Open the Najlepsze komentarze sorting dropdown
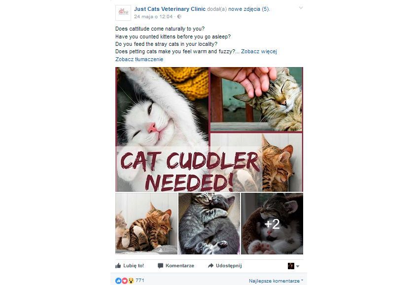The width and height of the screenshot is (418, 285). click(276, 281)
